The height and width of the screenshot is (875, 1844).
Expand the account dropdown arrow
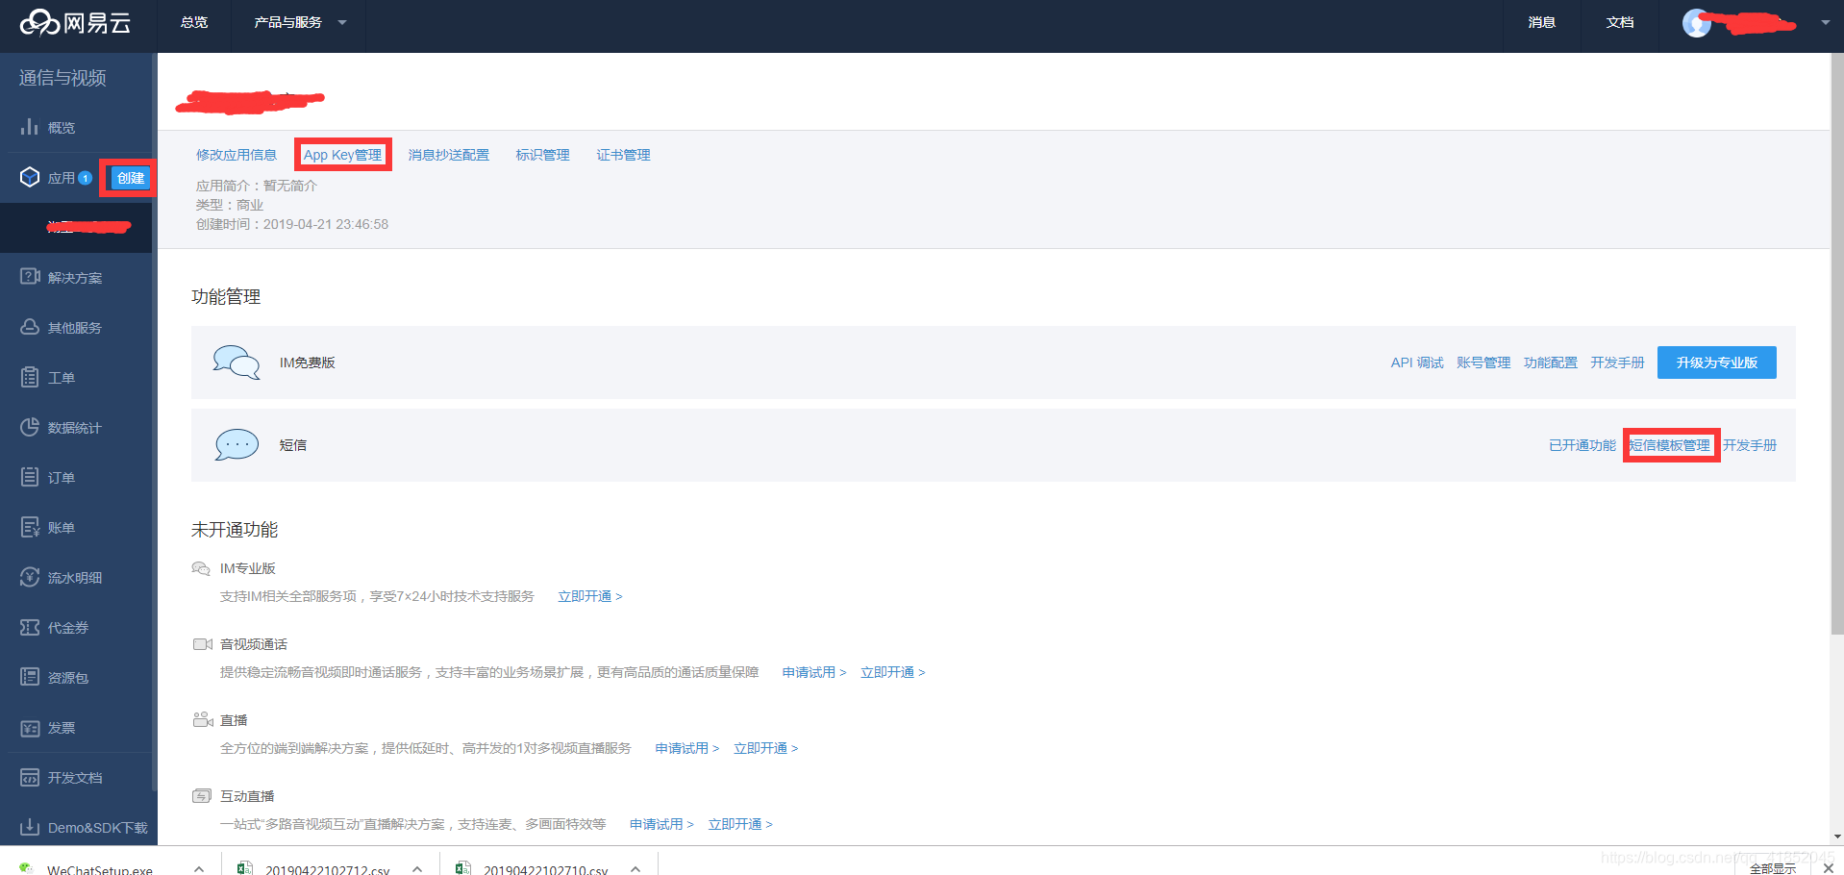(x=1825, y=22)
